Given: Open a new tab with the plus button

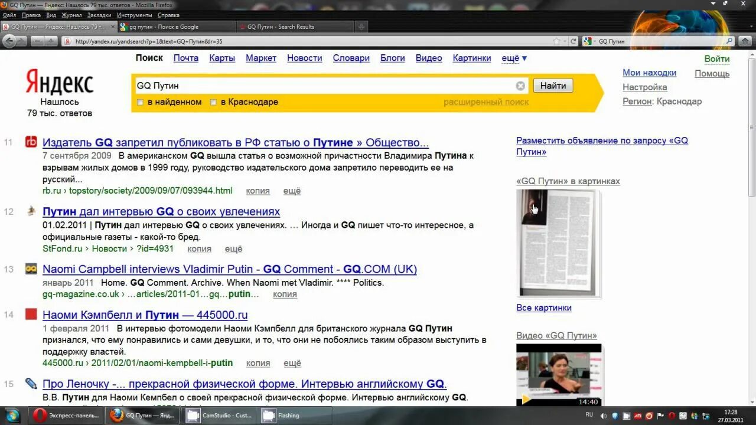Looking at the screenshot, I should coord(361,27).
